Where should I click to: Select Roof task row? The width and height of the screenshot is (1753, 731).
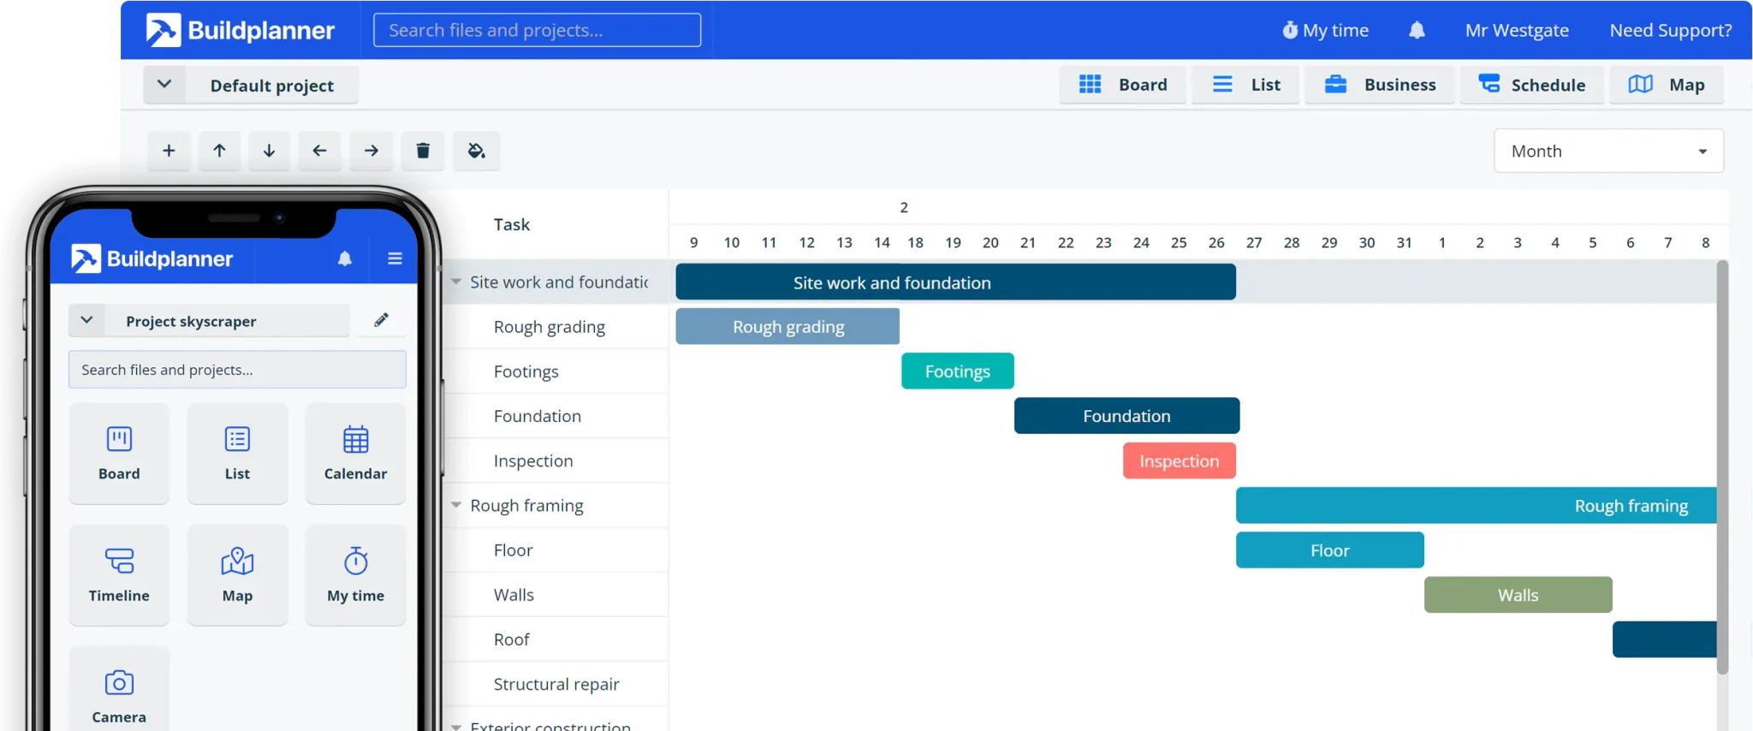pyautogui.click(x=556, y=639)
